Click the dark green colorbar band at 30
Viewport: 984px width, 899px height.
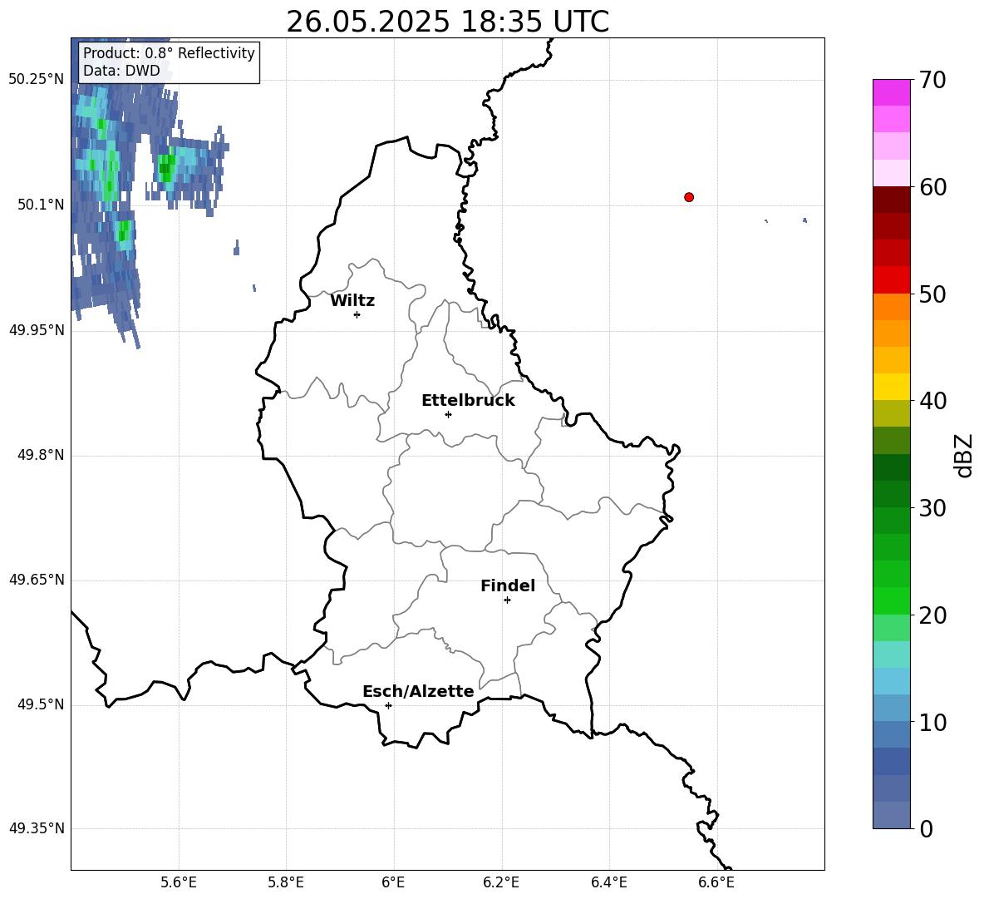click(x=891, y=494)
